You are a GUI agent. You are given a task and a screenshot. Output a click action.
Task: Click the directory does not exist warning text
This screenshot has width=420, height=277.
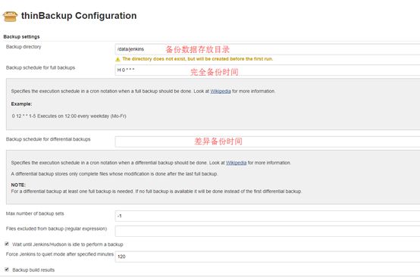point(198,59)
